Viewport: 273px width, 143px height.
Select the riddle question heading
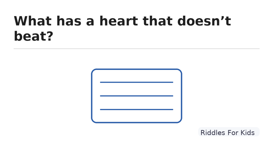point(122,28)
